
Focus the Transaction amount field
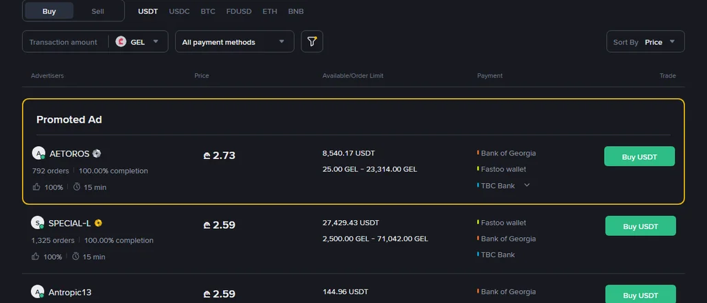pyautogui.click(x=63, y=42)
